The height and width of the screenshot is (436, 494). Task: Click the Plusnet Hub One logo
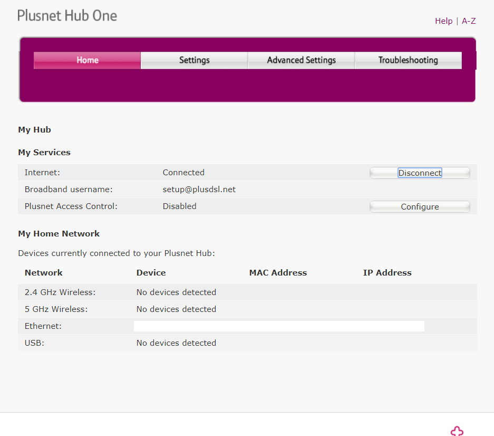click(x=67, y=15)
